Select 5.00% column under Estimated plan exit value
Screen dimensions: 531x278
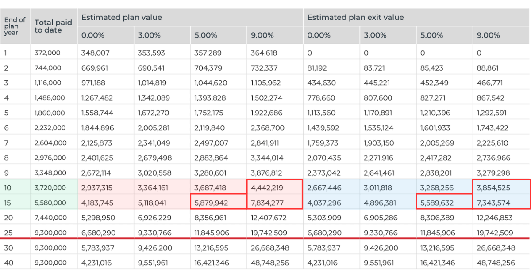(x=431, y=35)
